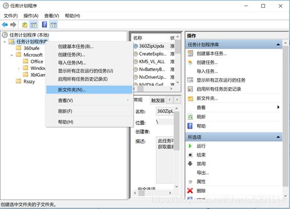Select the Office folder icon
This screenshot has height=209, width=290.
click(x=25, y=61)
